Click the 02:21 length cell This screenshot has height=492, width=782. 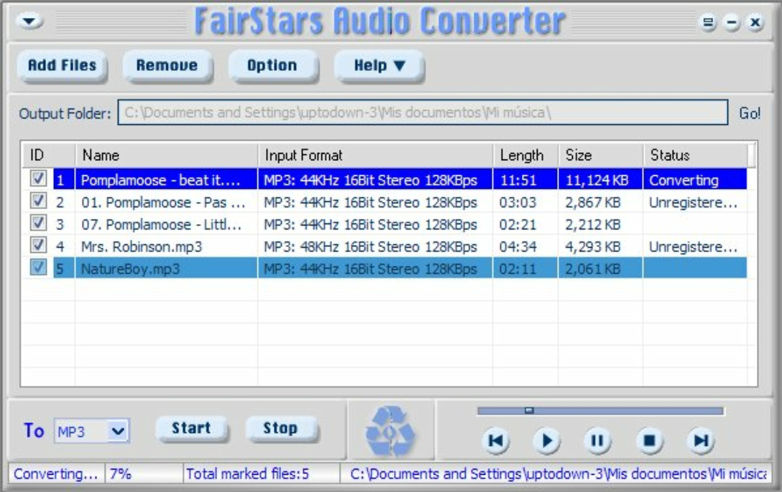point(525,224)
